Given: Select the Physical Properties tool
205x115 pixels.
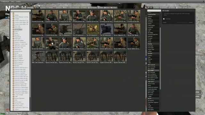Looking at the screenshot, I should (x=153, y=34).
